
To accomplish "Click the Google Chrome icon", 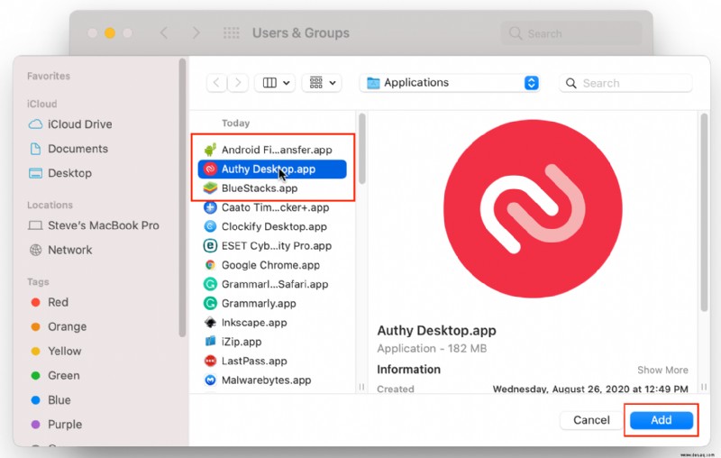I will (210, 265).
